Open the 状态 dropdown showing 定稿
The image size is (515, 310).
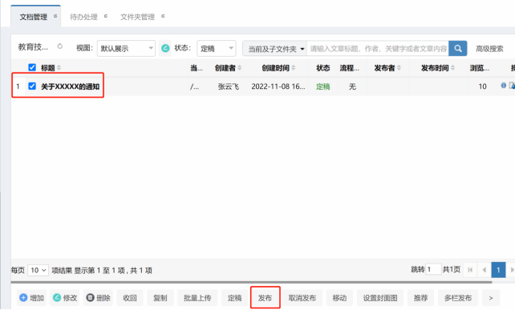pyautogui.click(x=217, y=49)
